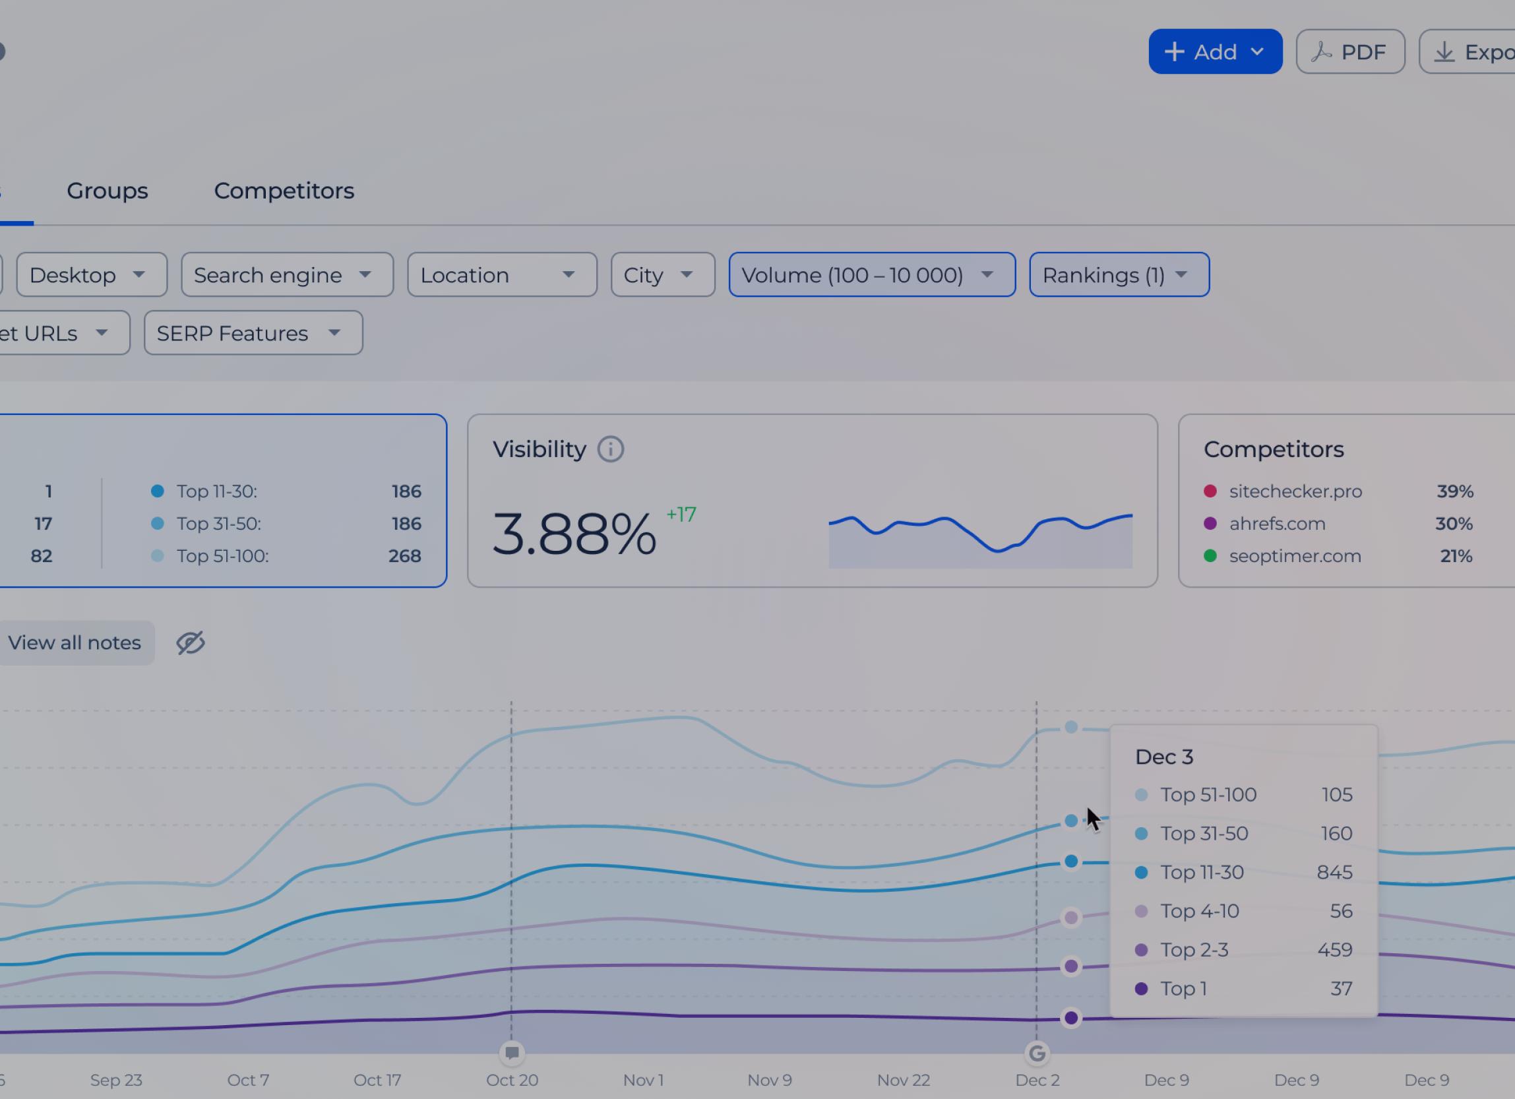Open the Desktop device filter dropdown
1515x1099 pixels.
(91, 274)
